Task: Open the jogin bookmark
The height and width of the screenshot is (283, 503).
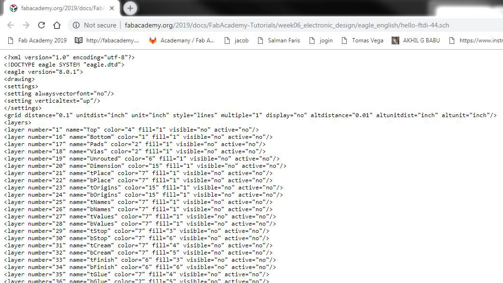Action: [321, 40]
